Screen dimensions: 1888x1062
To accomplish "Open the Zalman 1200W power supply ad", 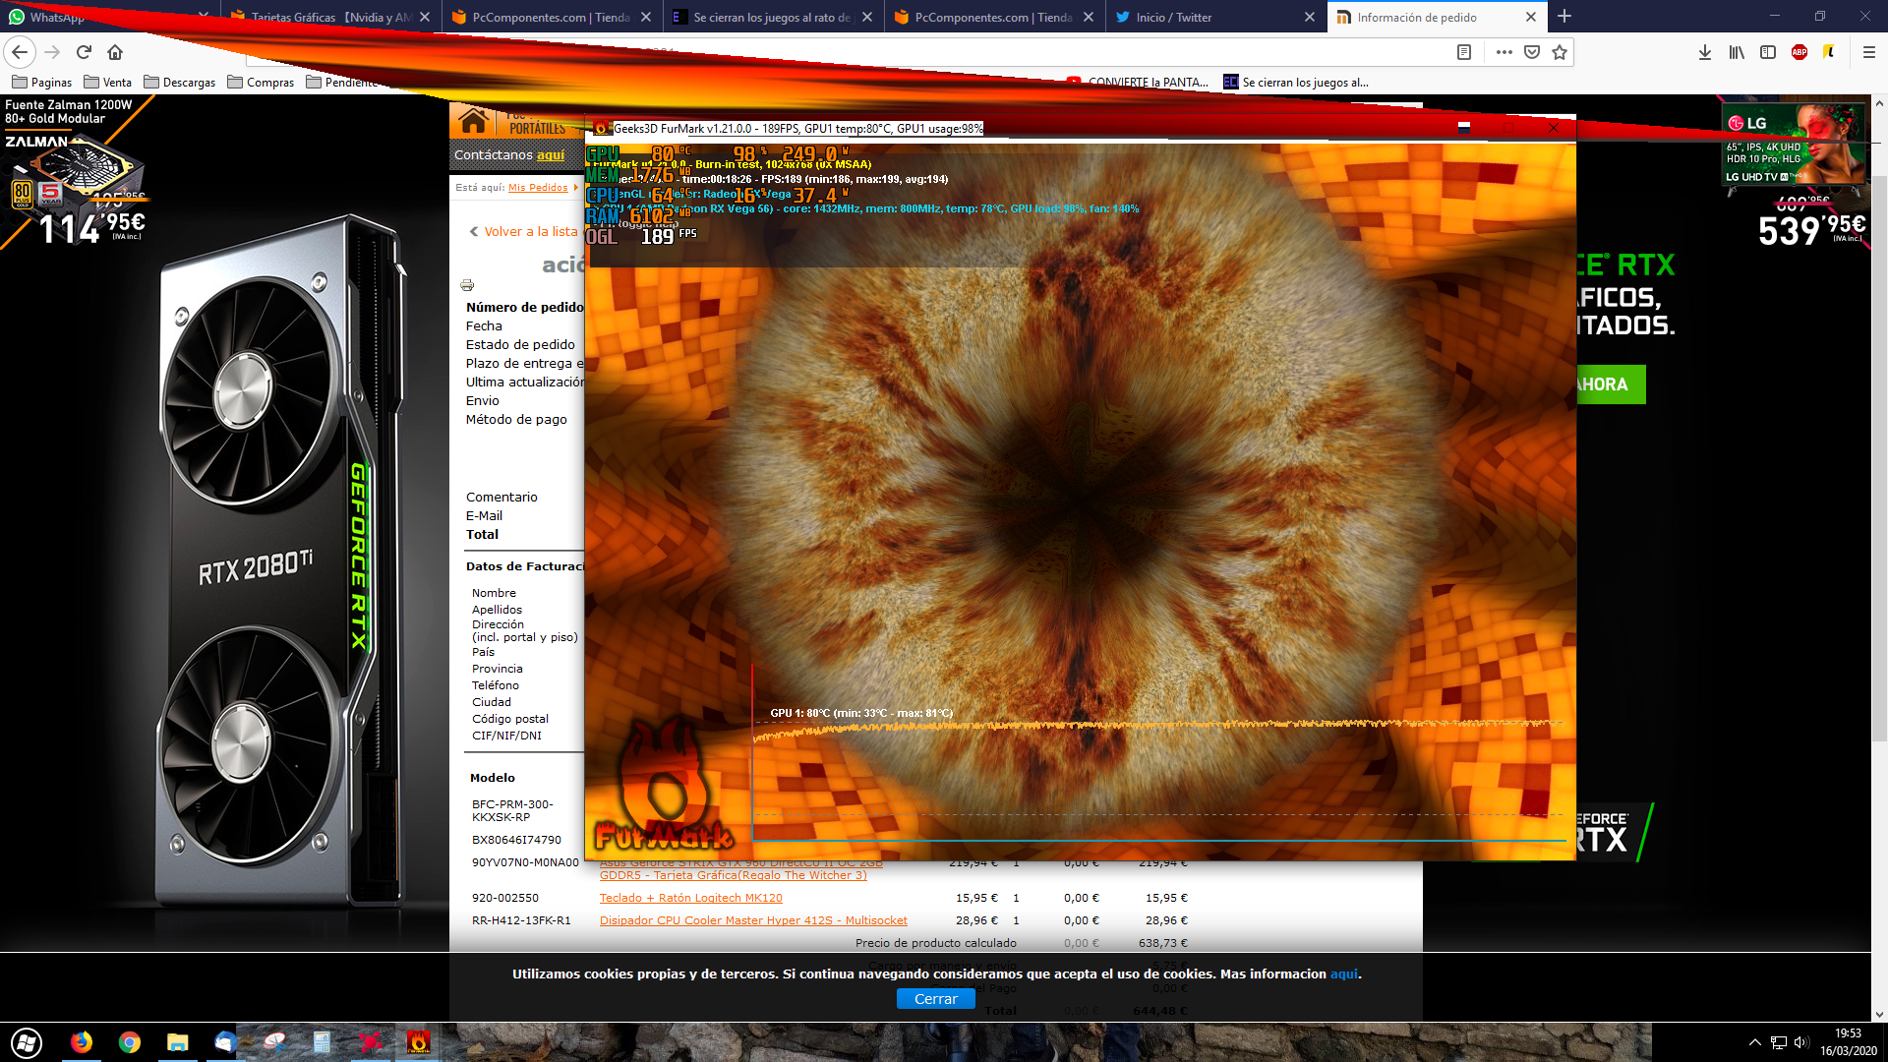I will pyautogui.click(x=77, y=172).
